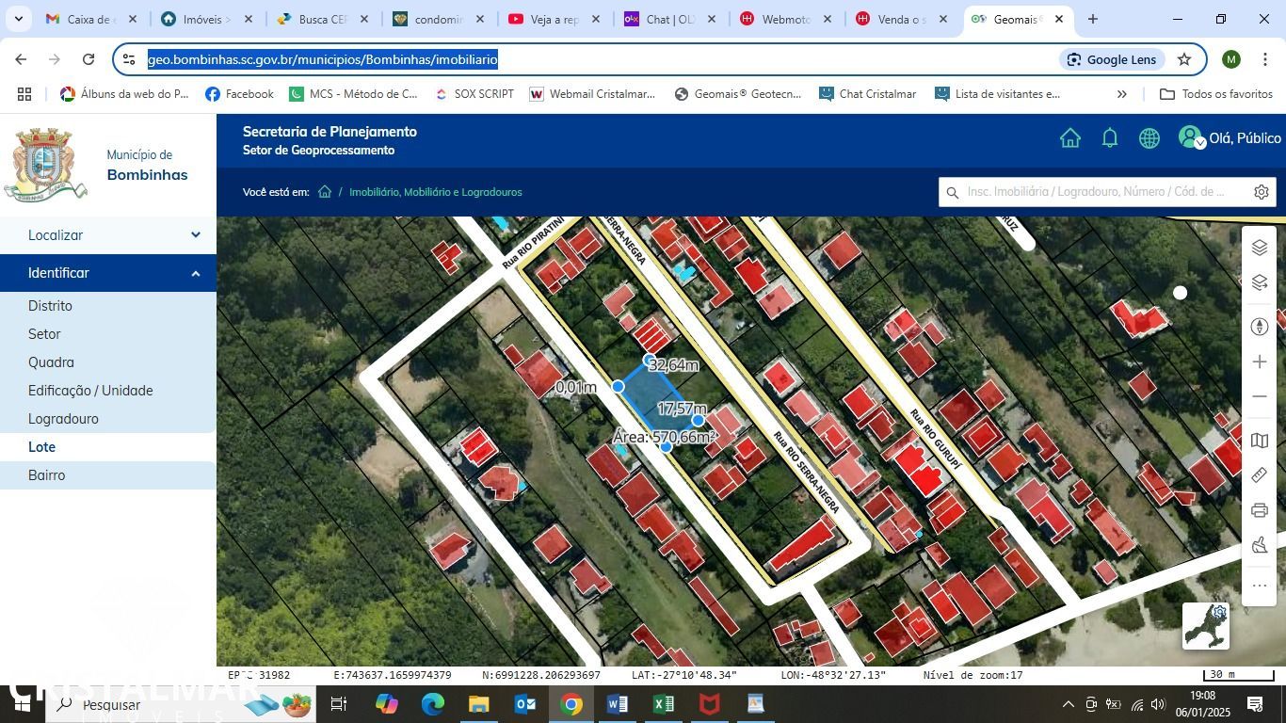1286x723 pixels.
Task: Select the ruler measurement tool
Action: (1260, 475)
